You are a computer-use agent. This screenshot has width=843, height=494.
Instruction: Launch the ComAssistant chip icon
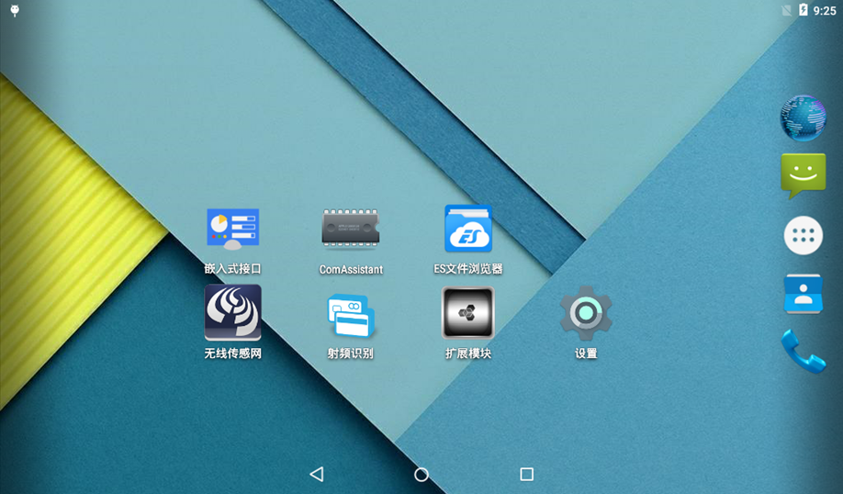pyautogui.click(x=351, y=229)
